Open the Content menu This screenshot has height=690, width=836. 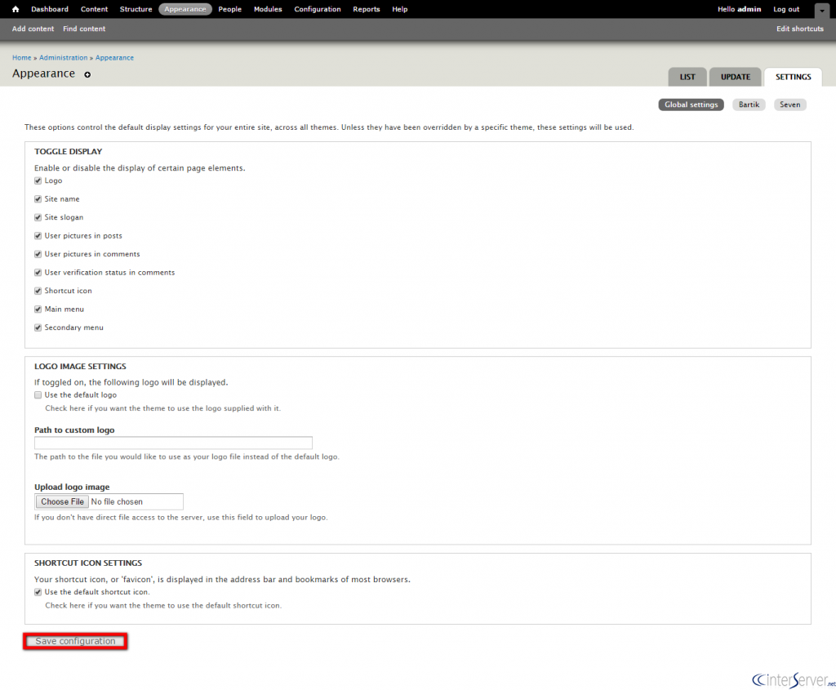[95, 9]
